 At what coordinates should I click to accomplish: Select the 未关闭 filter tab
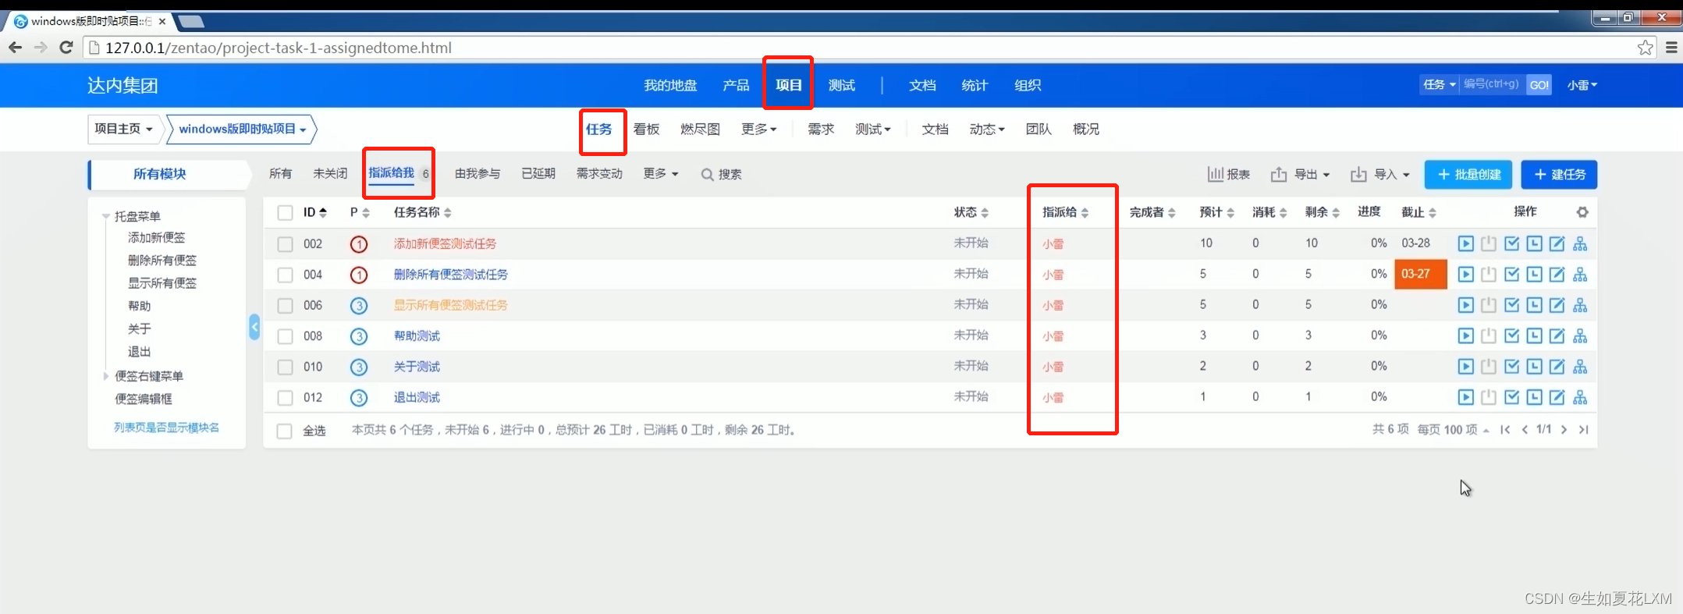(330, 173)
